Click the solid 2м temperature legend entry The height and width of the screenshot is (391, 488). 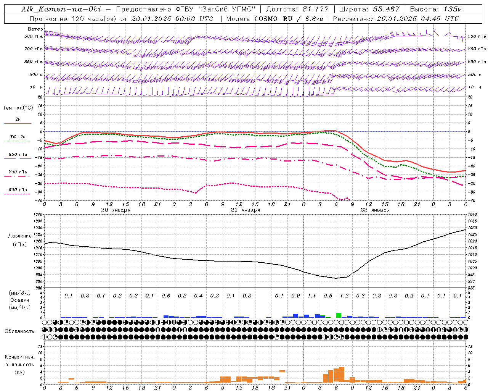click(x=18, y=121)
